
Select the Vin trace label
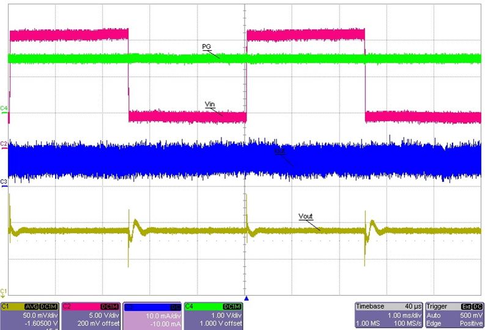point(209,104)
